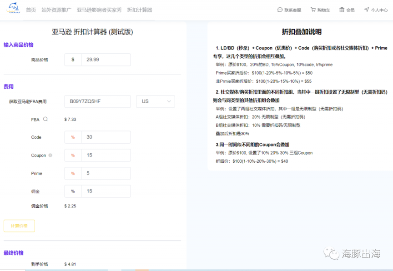Image resolution: width=393 pixels, height=271 pixels.
Task: Click the 折扣叠加说明 heading
Action: [302, 32]
